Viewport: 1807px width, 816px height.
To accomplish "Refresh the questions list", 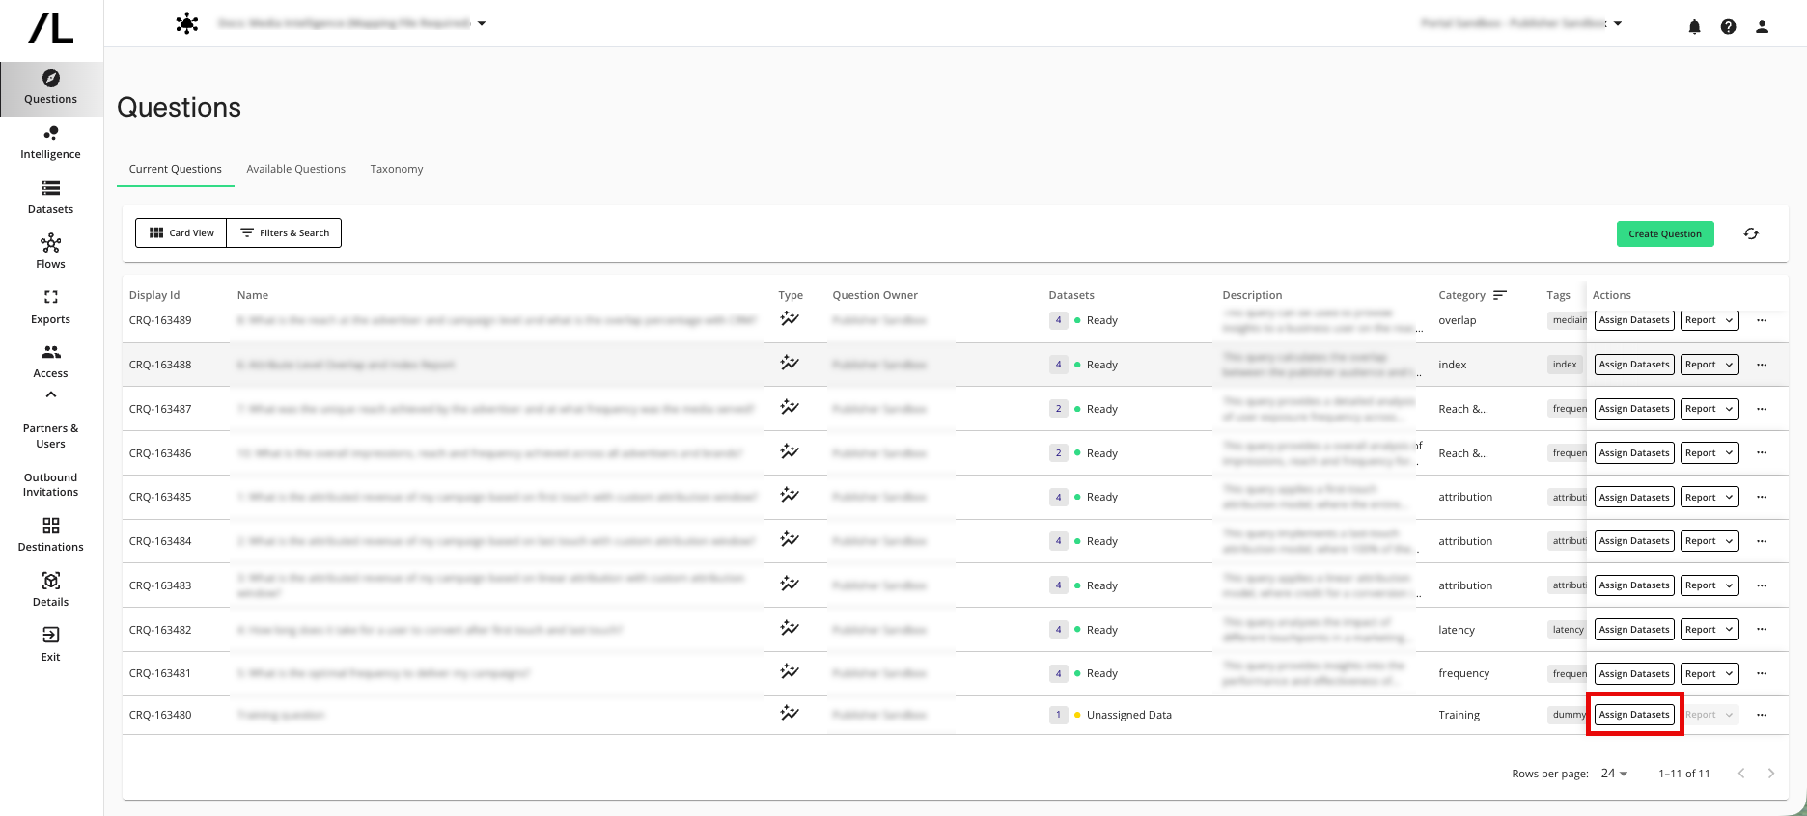I will click(1751, 234).
